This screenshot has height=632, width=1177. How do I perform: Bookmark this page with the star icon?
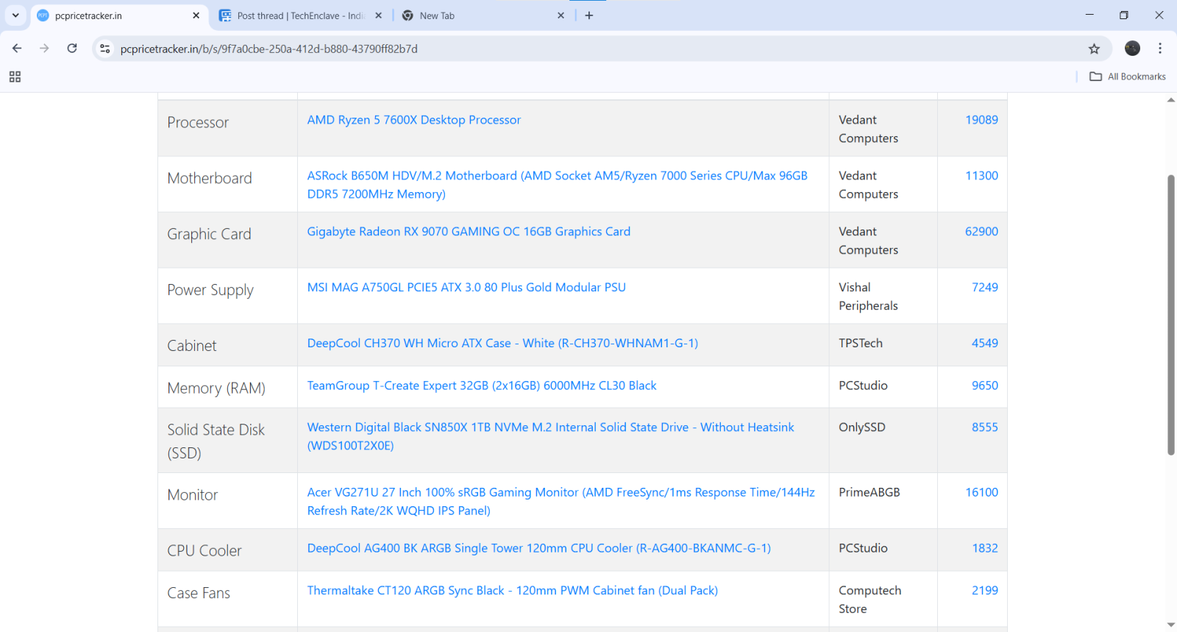tap(1094, 49)
